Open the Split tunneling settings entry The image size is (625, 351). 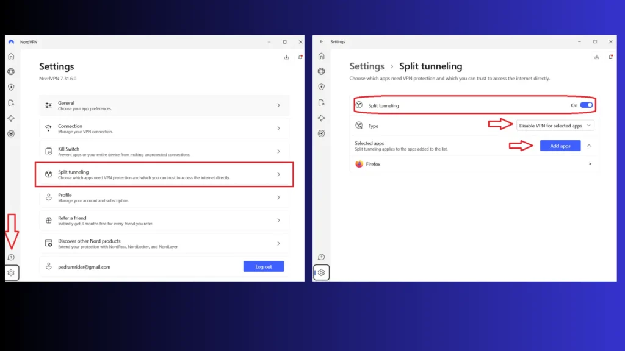pos(164,174)
